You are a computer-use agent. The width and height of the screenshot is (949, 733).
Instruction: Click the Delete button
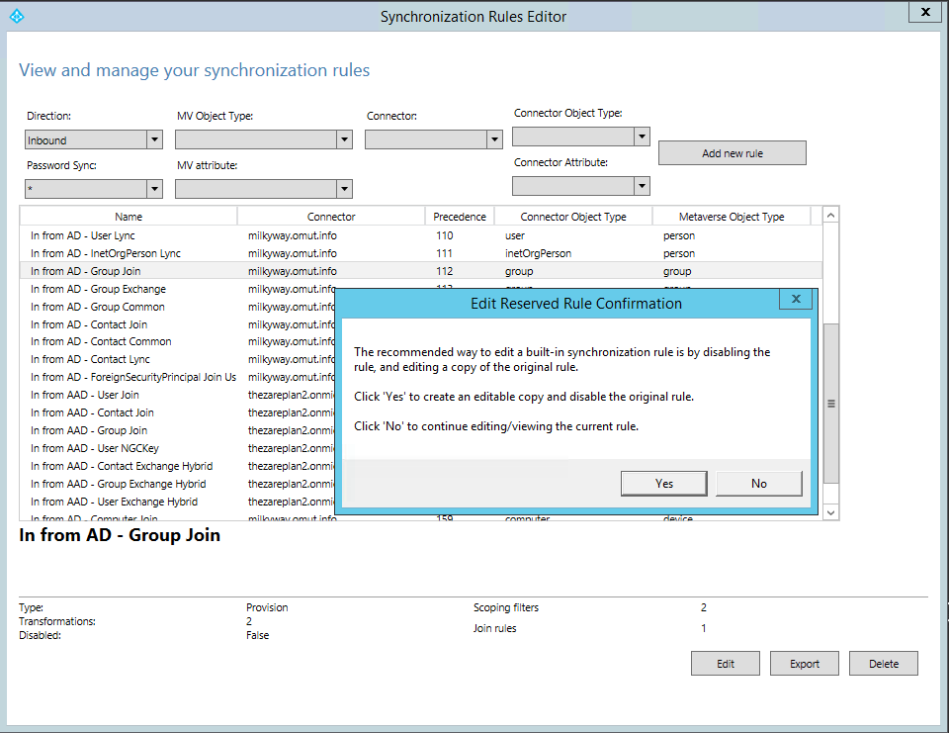pyautogui.click(x=884, y=664)
